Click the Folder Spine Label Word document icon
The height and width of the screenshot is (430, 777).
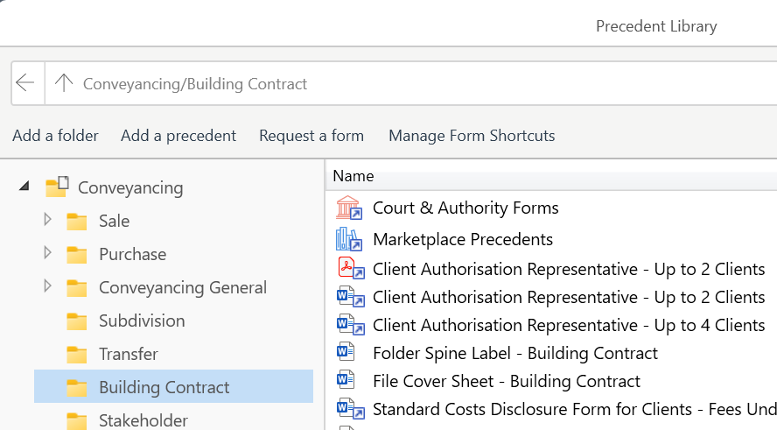[x=346, y=352]
